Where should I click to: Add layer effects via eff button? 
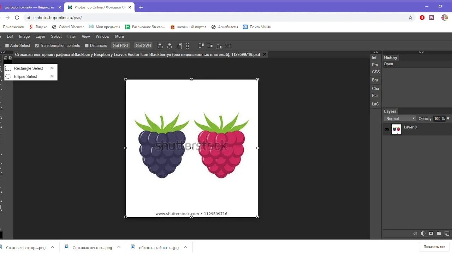pyautogui.click(x=416, y=234)
